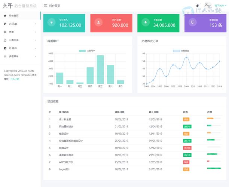Open the UI 元素 sidebar menu
Screen dimensions: 229x187
click(x=20, y=24)
